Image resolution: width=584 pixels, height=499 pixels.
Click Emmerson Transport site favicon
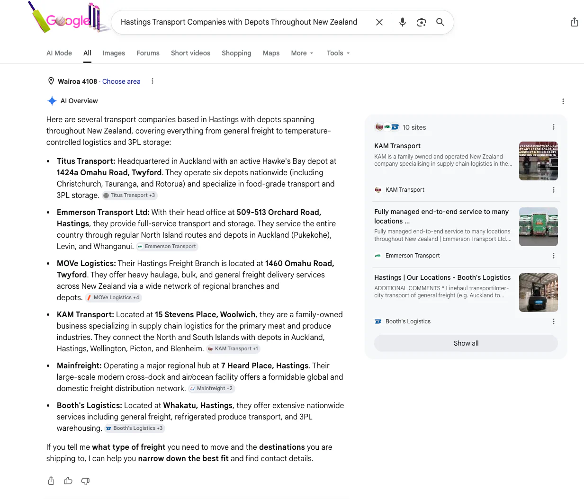378,256
